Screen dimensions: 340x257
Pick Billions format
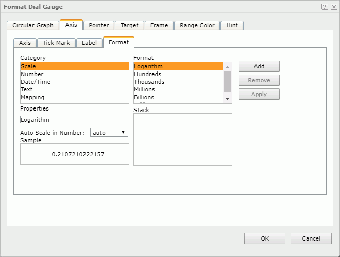[178, 97]
